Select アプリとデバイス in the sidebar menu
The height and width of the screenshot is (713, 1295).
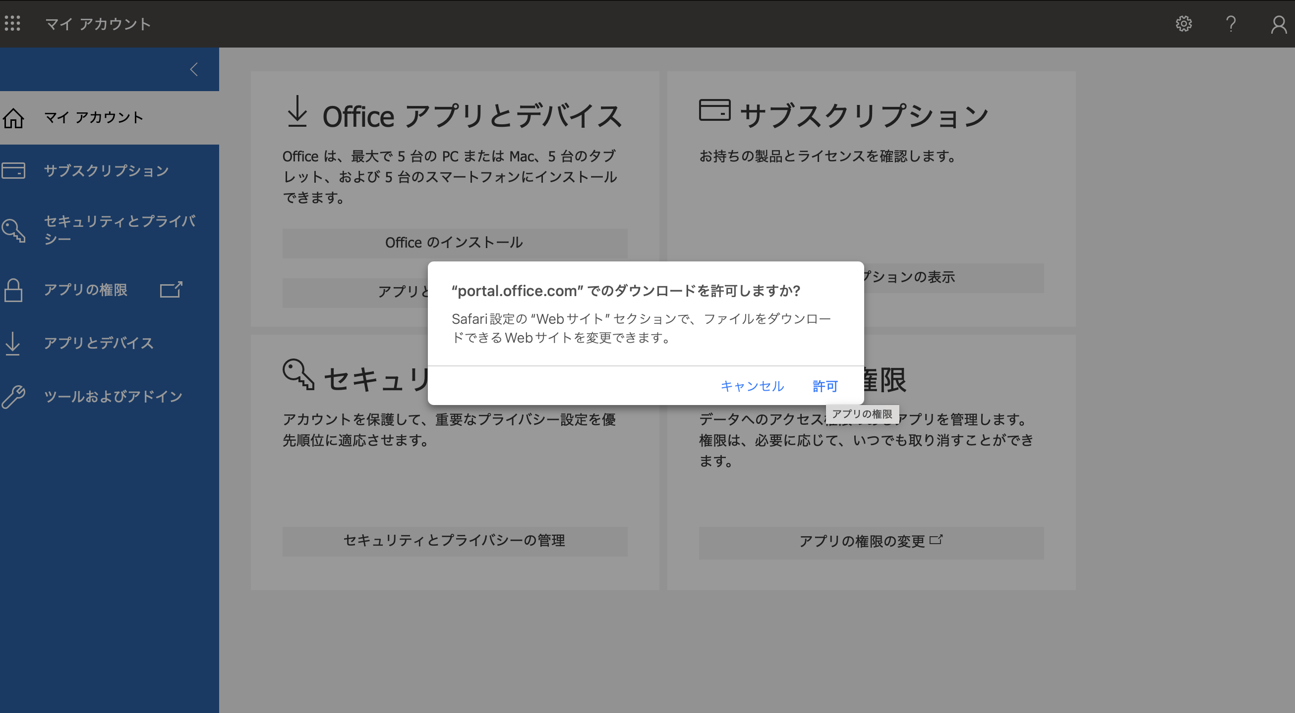[99, 344]
